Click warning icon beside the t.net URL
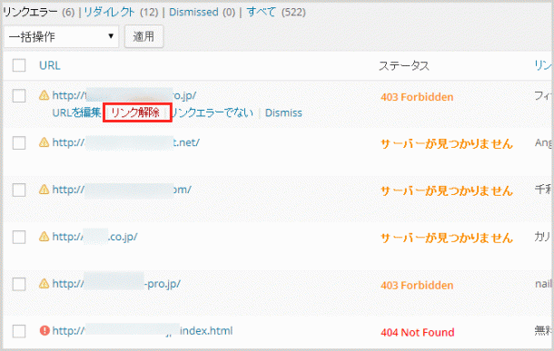 pos(44,142)
